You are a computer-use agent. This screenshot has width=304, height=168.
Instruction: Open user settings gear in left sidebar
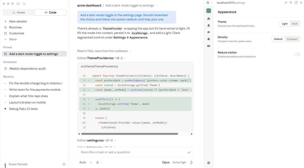coord(64,164)
